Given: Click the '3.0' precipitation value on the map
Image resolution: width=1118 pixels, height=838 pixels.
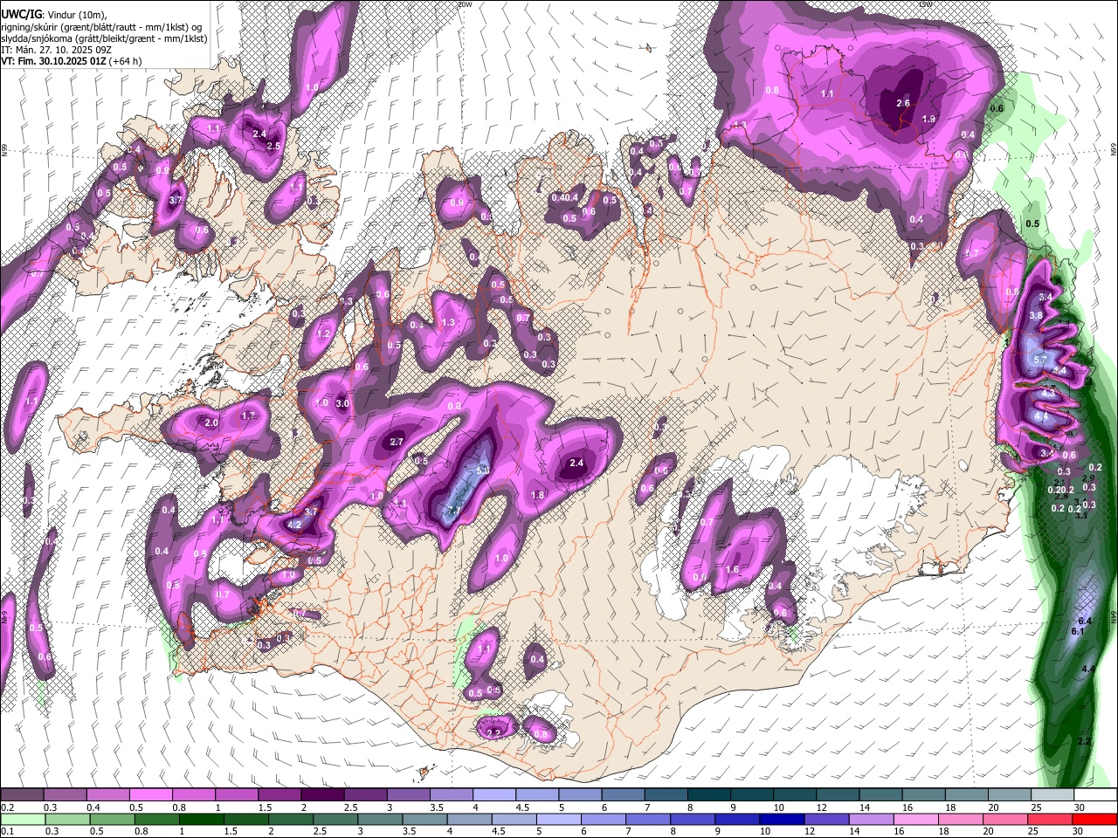Looking at the screenshot, I should click(x=342, y=403).
